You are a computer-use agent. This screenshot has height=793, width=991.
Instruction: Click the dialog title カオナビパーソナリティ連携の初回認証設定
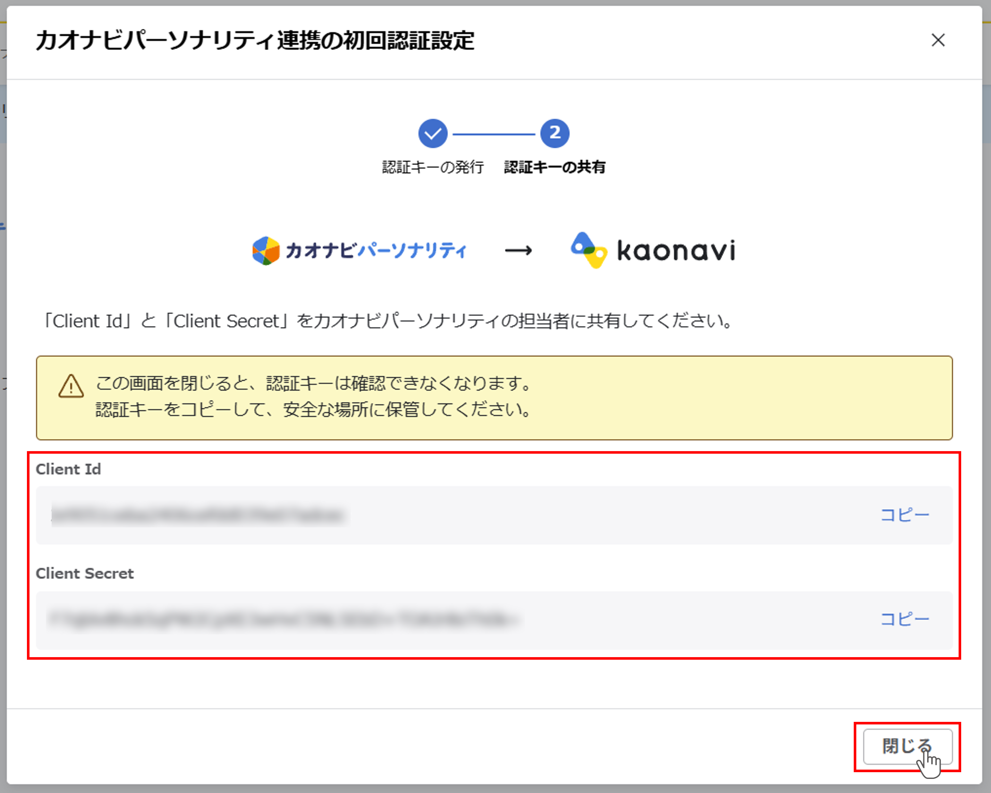[255, 40]
